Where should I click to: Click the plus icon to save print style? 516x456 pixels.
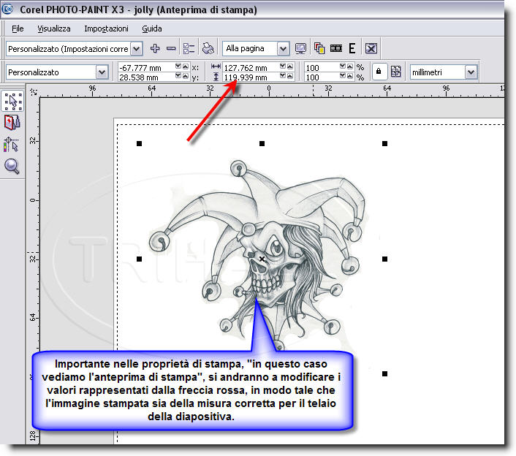[x=155, y=49]
